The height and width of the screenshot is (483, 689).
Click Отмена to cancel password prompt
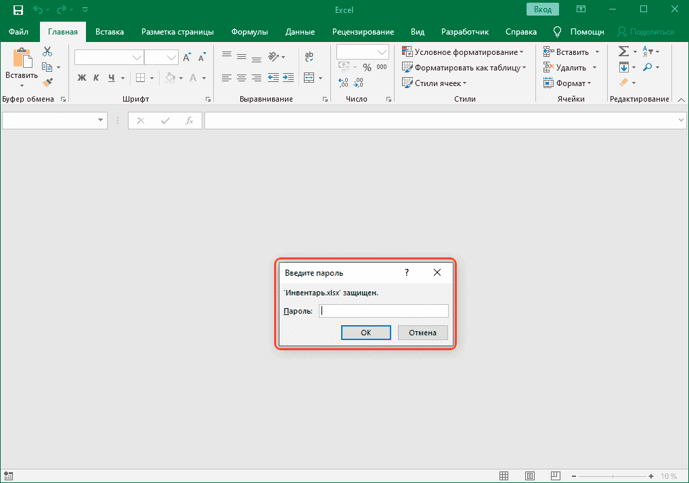pos(422,333)
